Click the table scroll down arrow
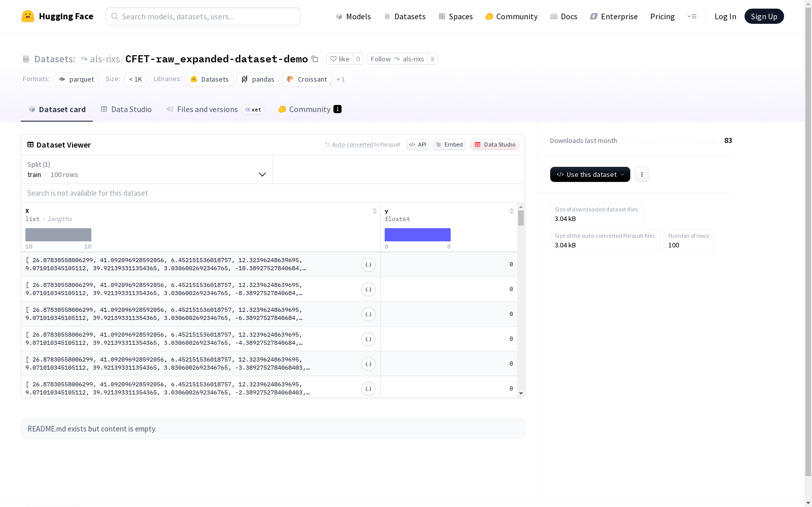The height and width of the screenshot is (507, 812). tap(521, 393)
